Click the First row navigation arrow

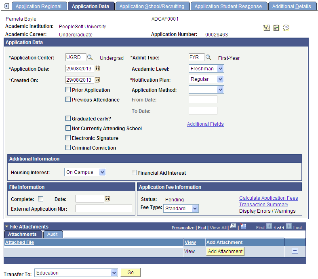coord(269,226)
